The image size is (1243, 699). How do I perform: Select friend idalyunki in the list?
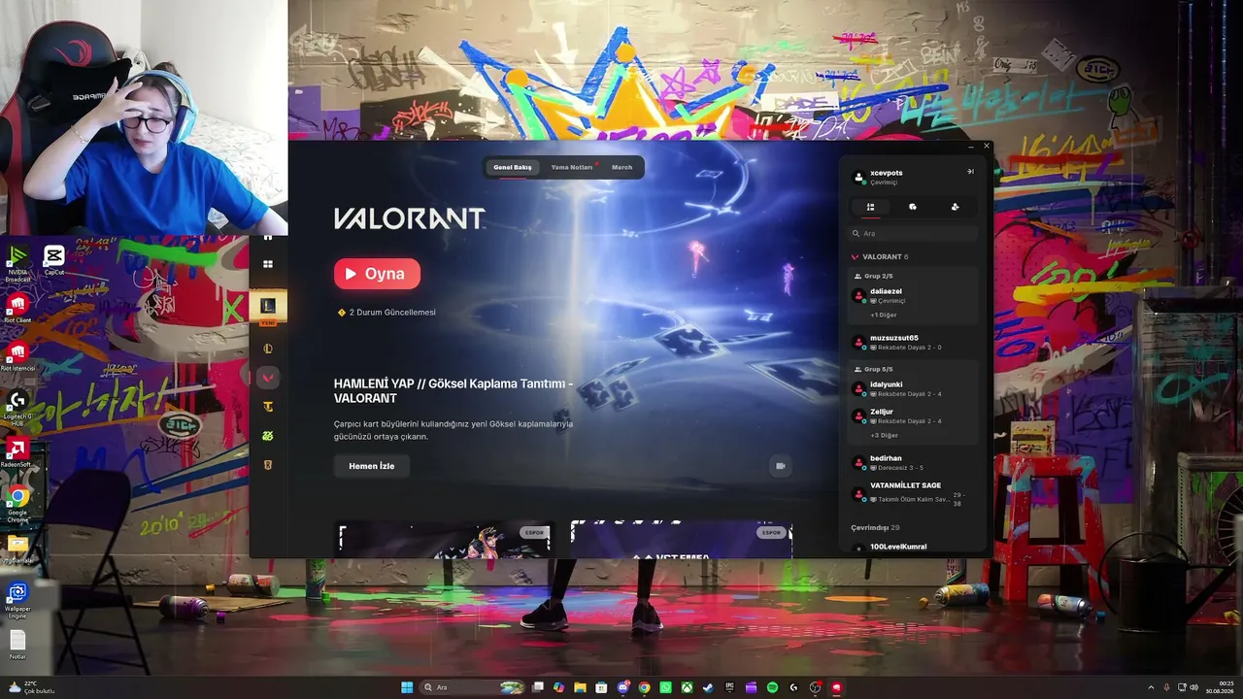pyautogui.click(x=913, y=388)
